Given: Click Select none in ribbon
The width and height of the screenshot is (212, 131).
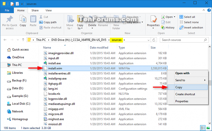Looking at the screenshot, I should point(189,22).
